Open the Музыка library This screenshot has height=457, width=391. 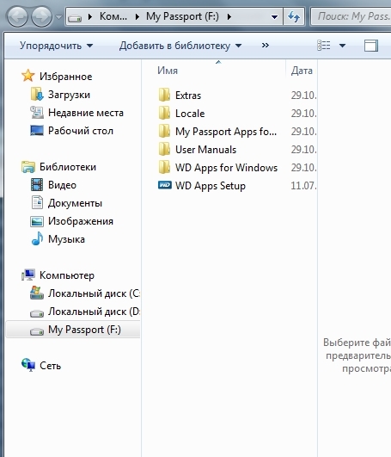(67, 239)
